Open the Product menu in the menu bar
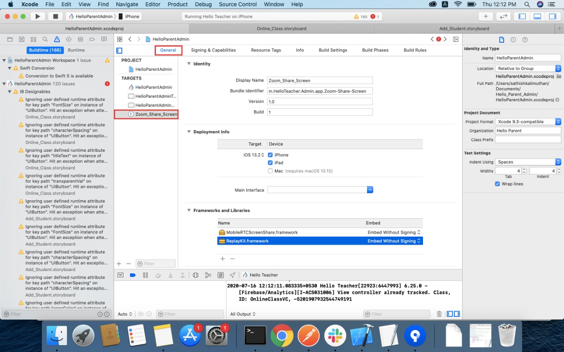 [178, 4]
